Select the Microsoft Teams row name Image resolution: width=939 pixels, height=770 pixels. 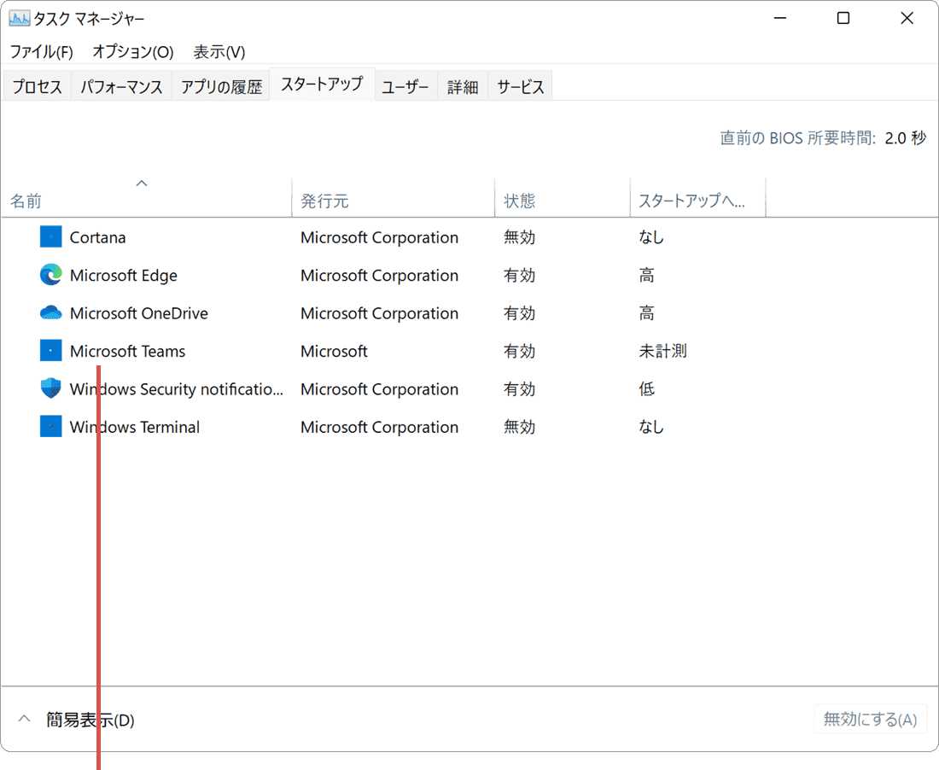127,351
